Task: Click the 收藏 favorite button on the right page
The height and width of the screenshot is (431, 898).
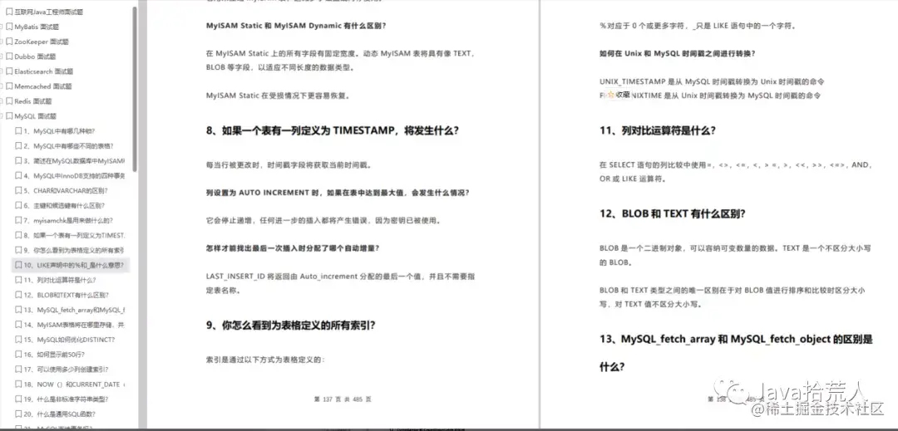Action: click(619, 95)
